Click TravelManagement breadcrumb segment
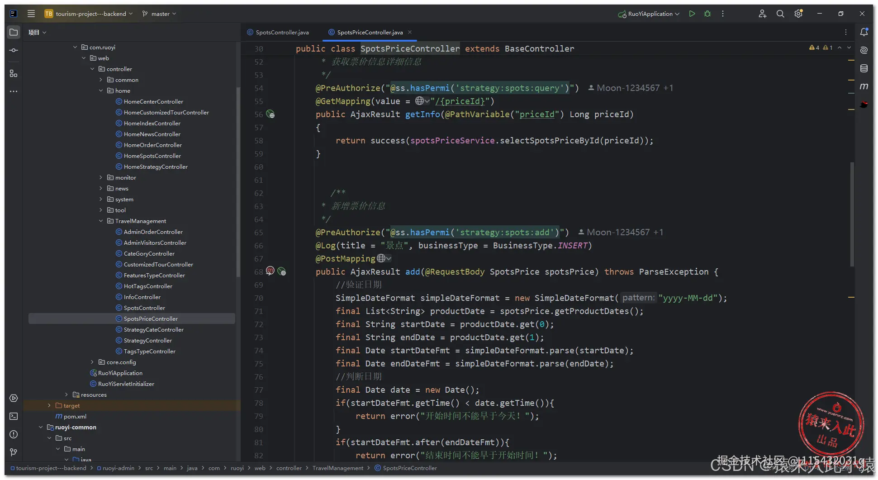The image size is (878, 480). point(337,468)
